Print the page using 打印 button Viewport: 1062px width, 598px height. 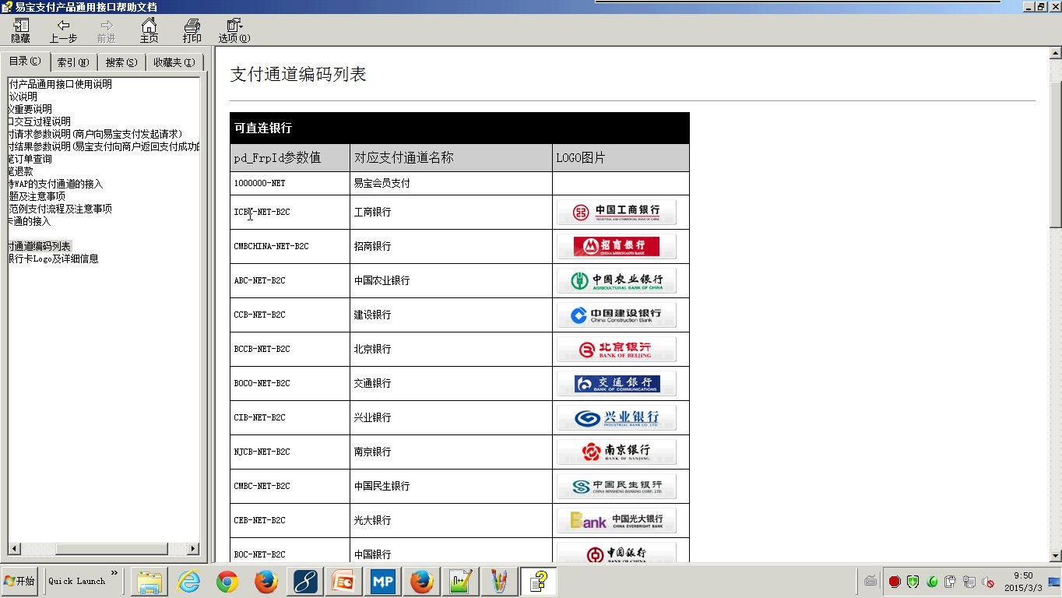(192, 30)
